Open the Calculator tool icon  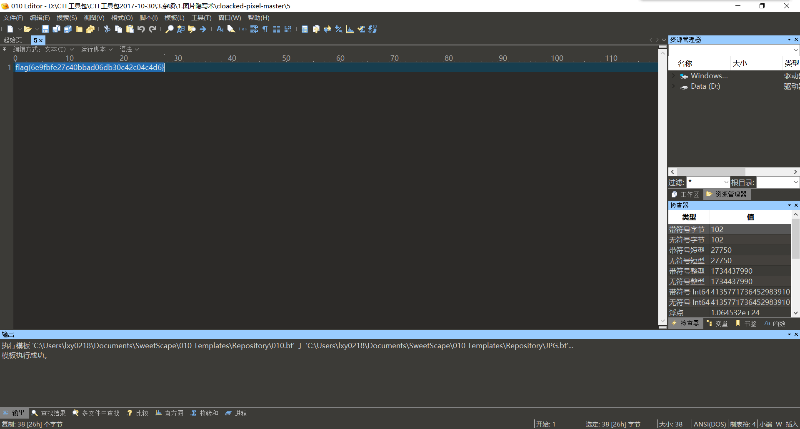tap(305, 29)
